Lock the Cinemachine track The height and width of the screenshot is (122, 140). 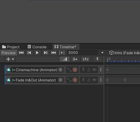point(89,70)
